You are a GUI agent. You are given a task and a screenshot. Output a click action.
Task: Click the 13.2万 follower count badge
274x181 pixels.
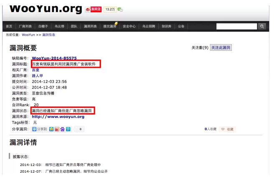tap(110, 10)
